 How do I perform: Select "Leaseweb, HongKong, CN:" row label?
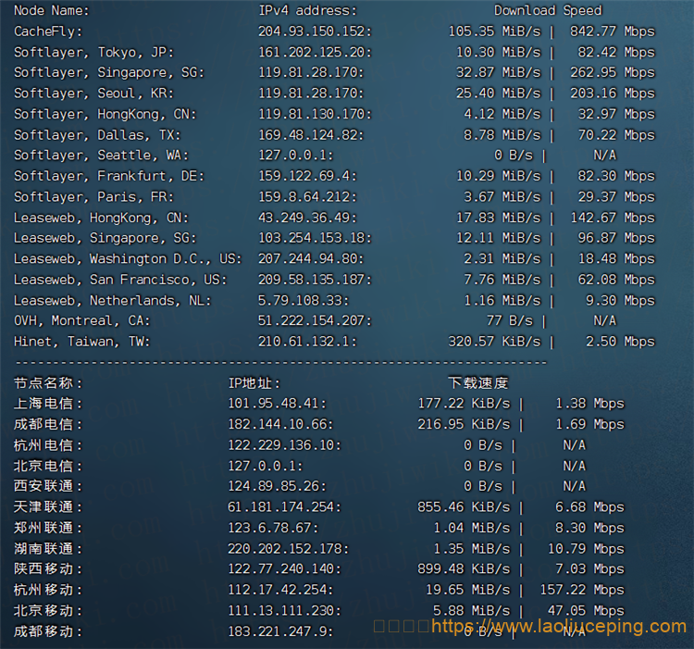coord(102,218)
